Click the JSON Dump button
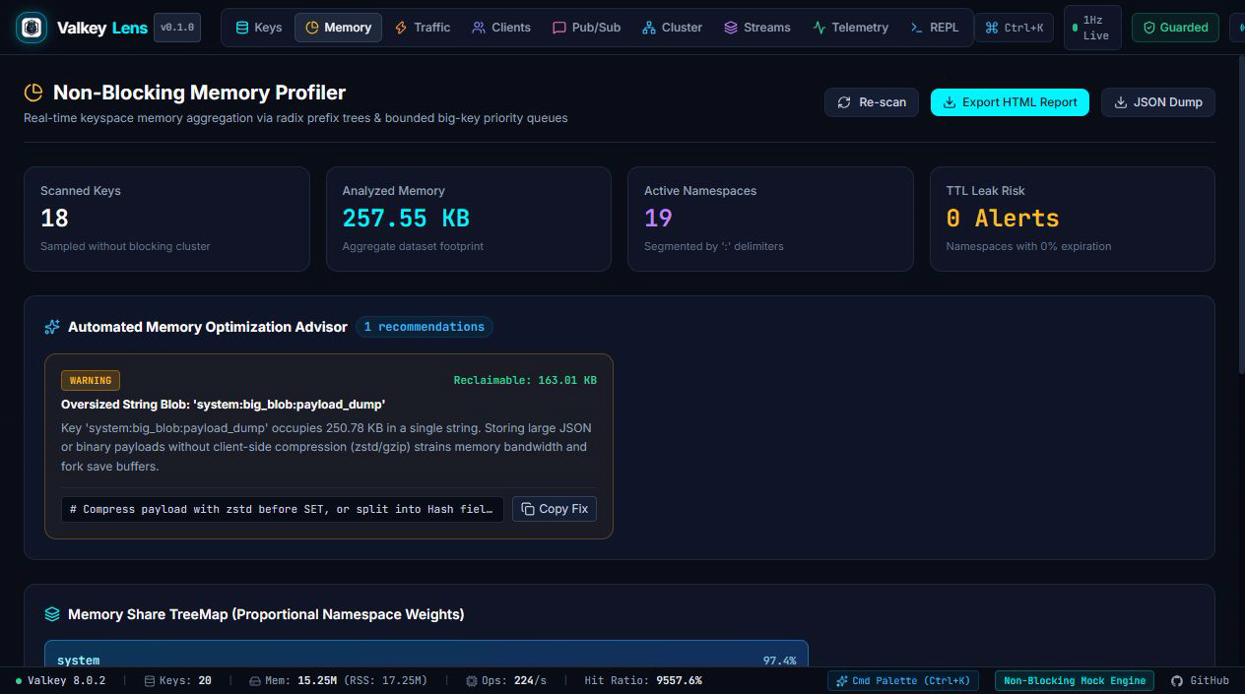 (1158, 102)
